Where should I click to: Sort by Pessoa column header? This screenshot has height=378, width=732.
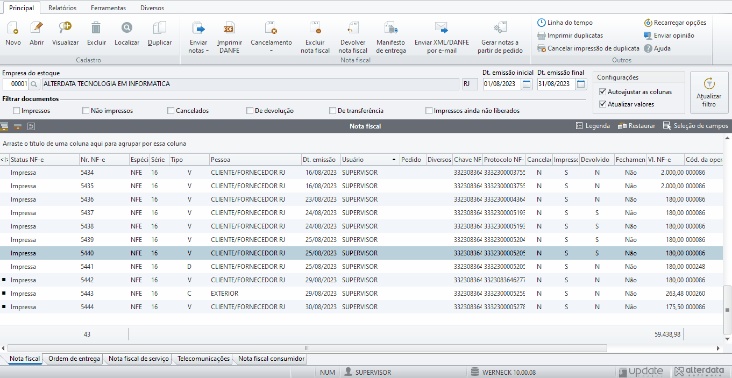coord(255,160)
